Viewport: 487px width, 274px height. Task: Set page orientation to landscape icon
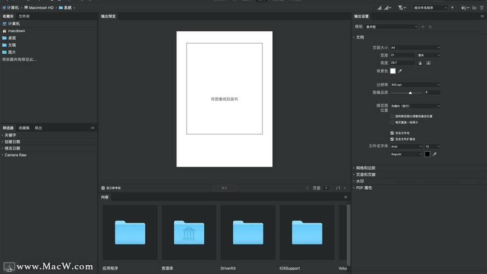(x=428, y=63)
